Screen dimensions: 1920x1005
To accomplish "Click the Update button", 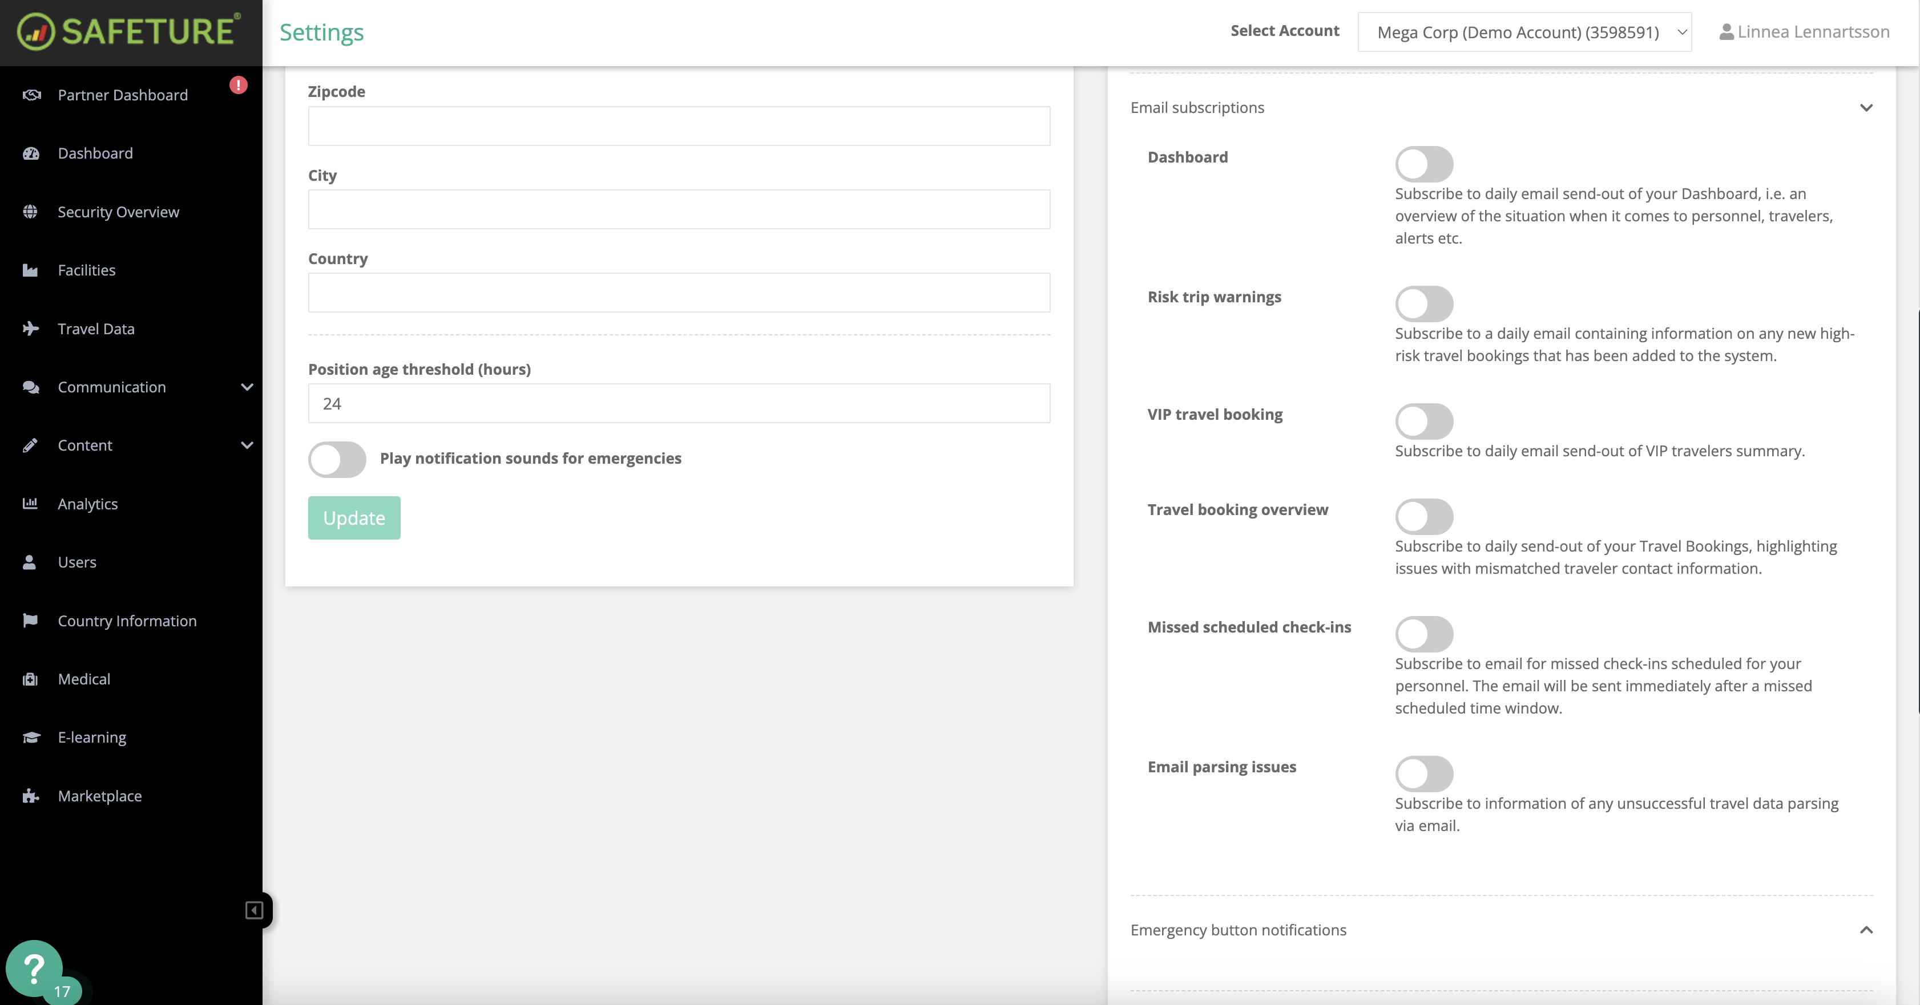I will point(354,518).
